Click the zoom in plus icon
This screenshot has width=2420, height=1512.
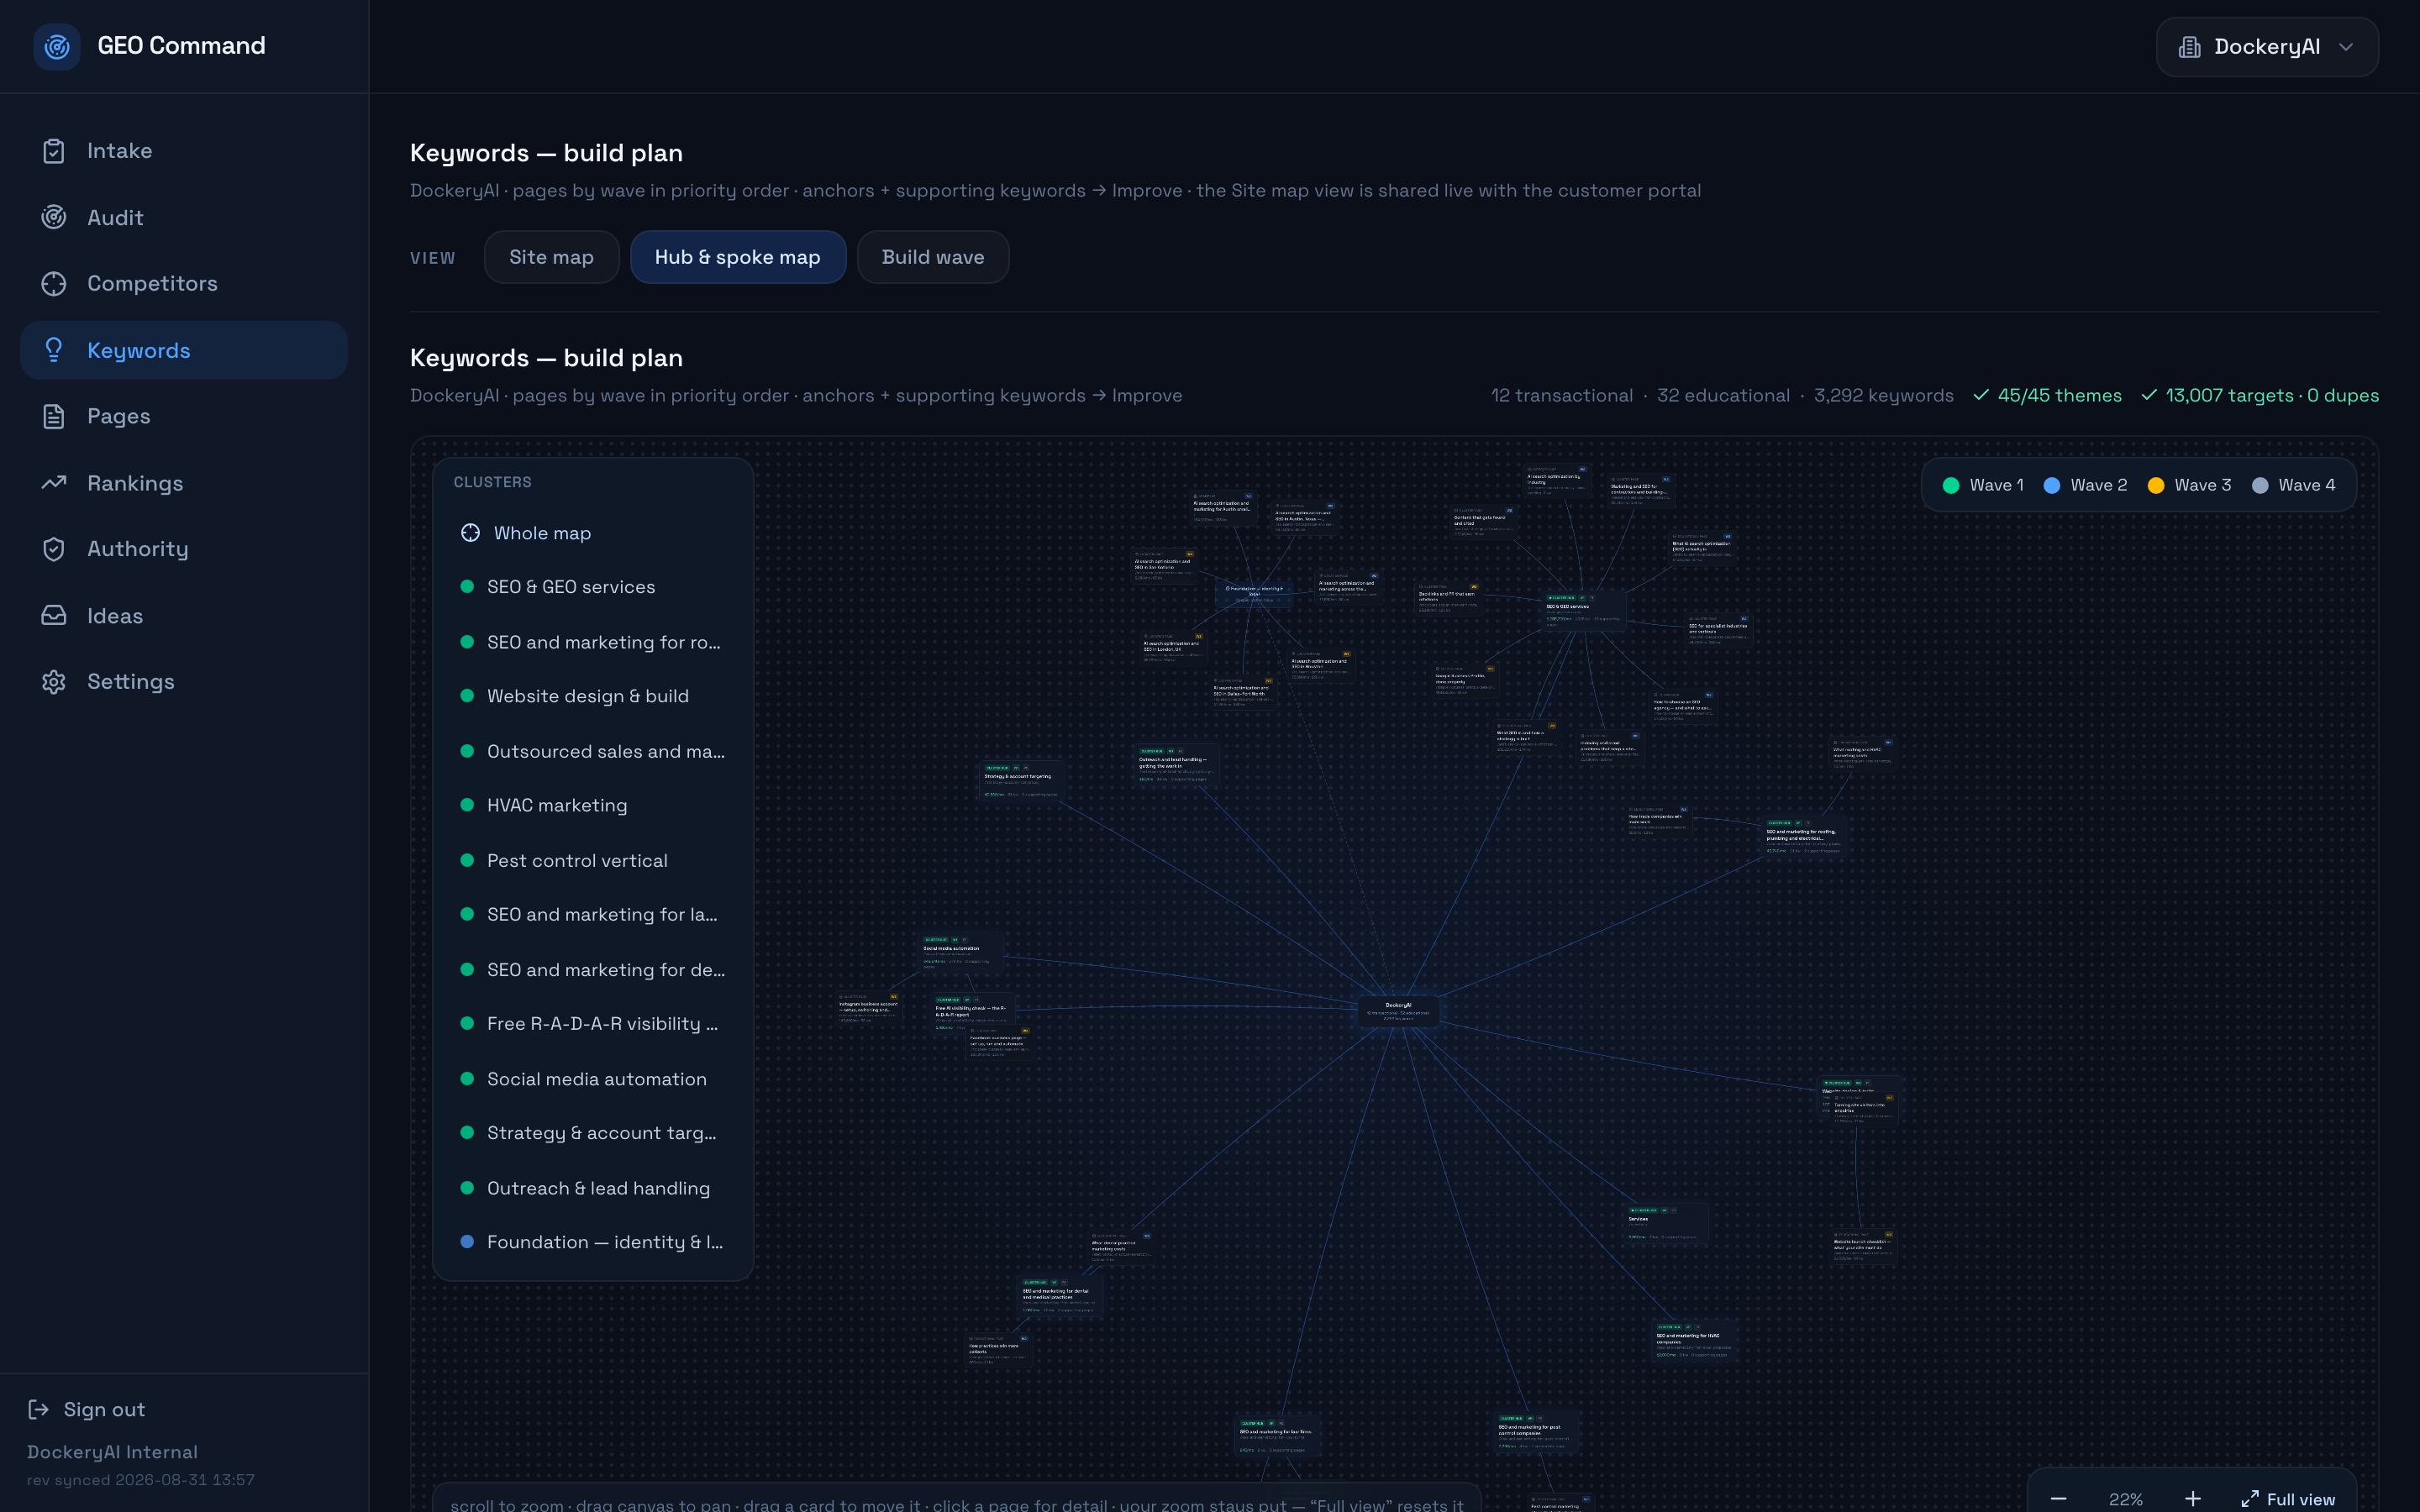coord(2193,1499)
